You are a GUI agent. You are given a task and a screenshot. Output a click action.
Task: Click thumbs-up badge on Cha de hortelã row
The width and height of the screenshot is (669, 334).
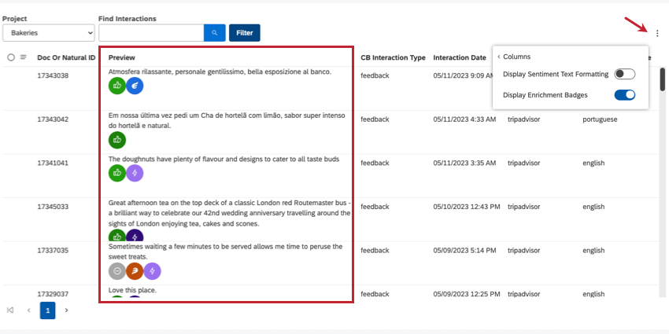[117, 140]
